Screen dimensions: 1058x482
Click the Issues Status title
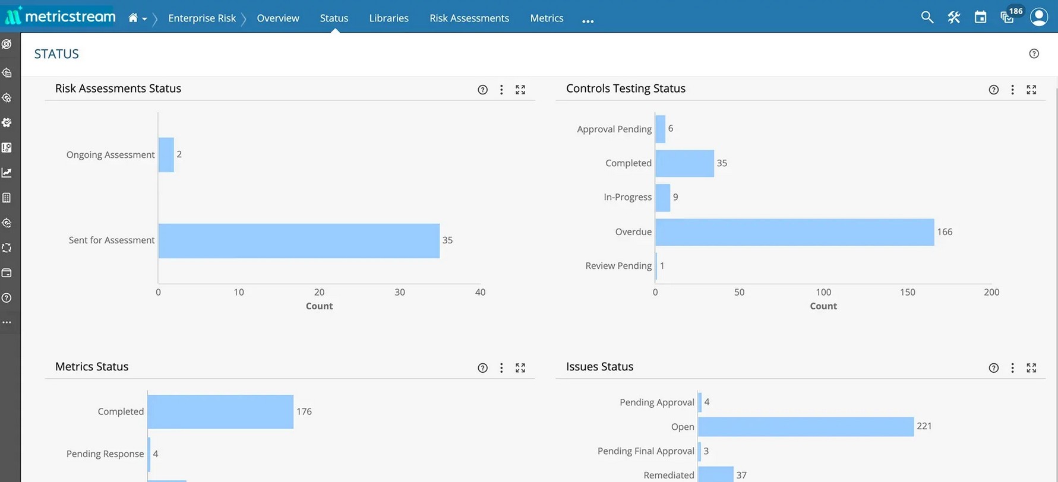tap(599, 367)
